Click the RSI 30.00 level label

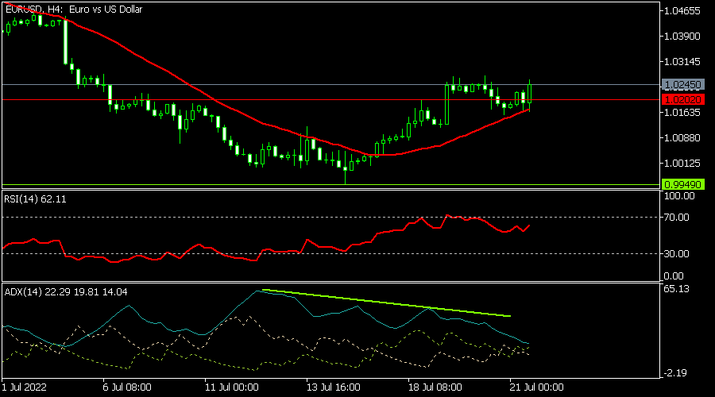click(x=676, y=254)
